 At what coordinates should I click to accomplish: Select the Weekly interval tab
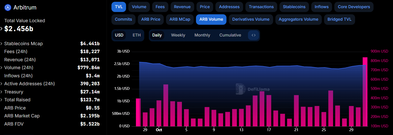tap(178, 35)
